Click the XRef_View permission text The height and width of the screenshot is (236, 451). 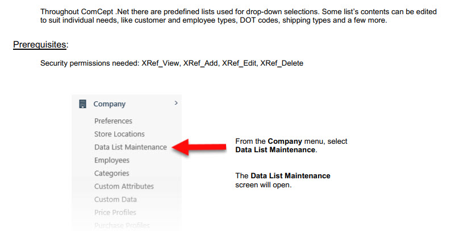coord(160,63)
